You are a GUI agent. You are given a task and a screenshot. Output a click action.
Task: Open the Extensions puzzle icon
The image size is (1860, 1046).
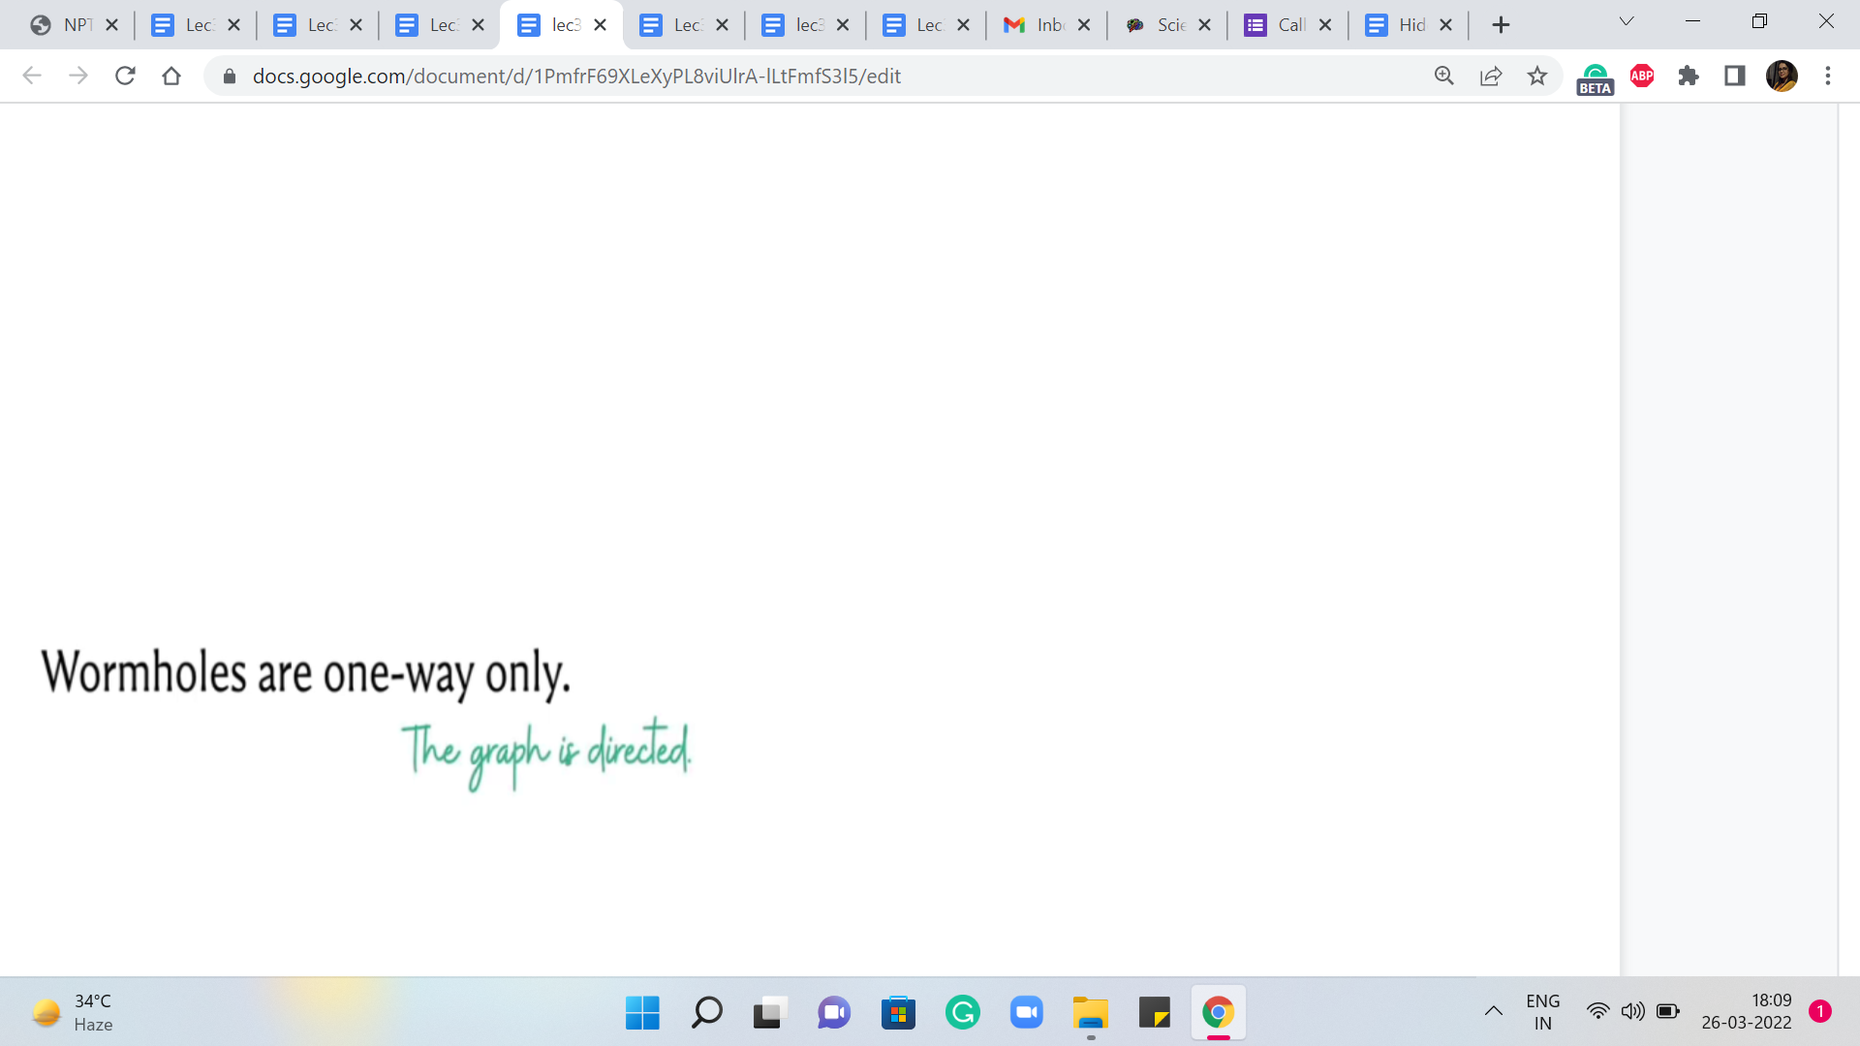[x=1689, y=76]
